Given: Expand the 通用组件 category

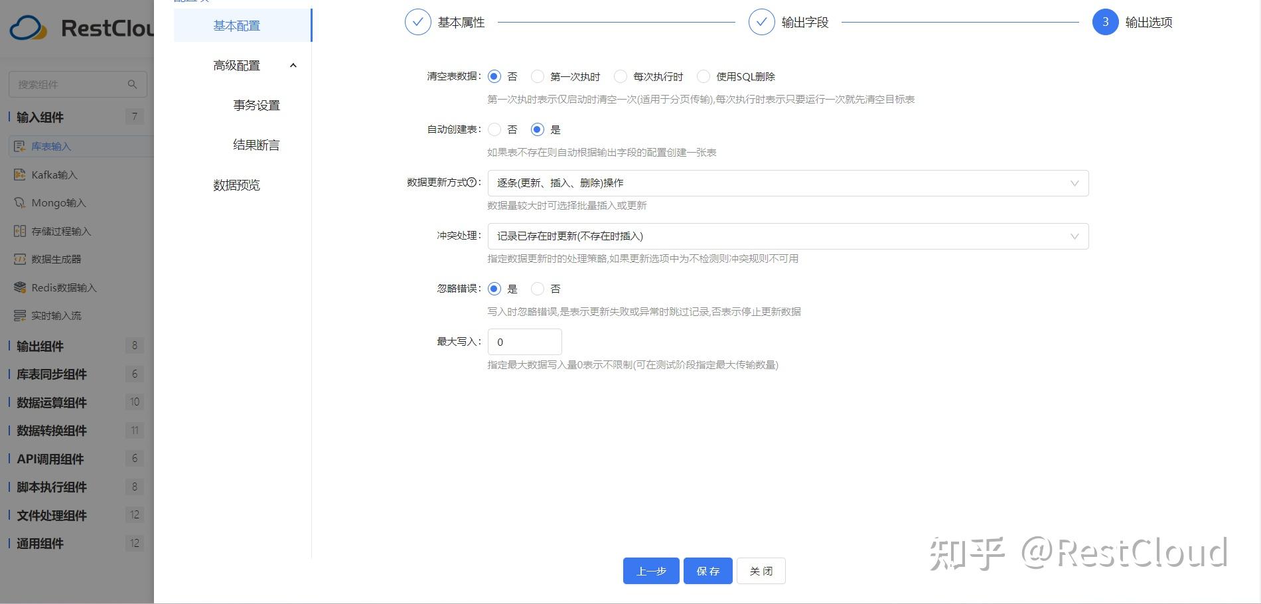Looking at the screenshot, I should click(x=40, y=544).
